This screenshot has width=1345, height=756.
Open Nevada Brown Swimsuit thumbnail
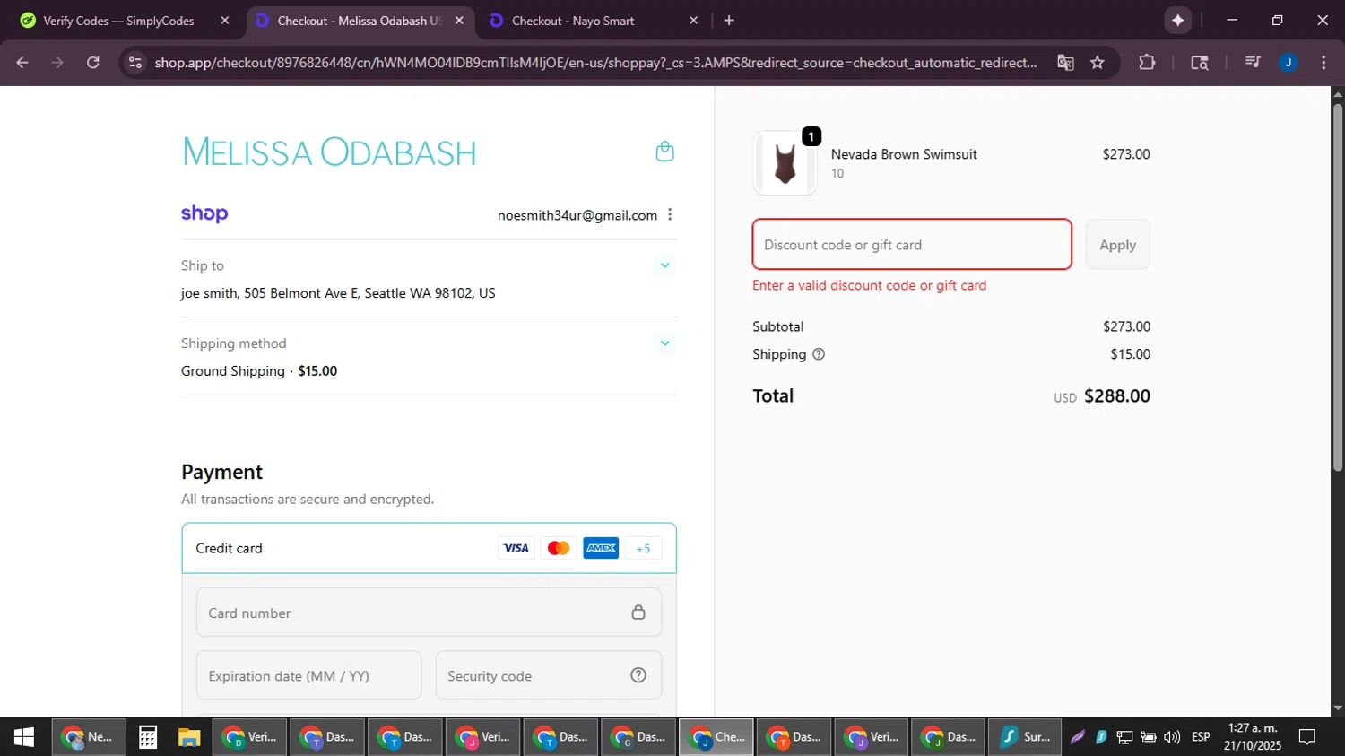coord(785,163)
